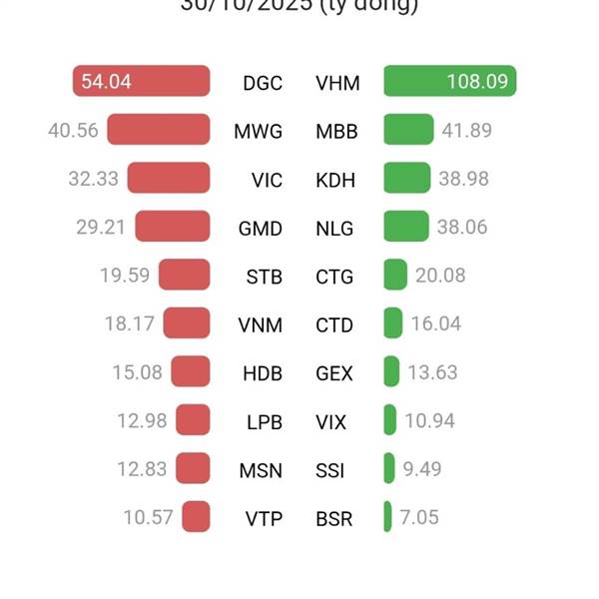Click the MSN ticker label
This screenshot has height=599, width=599.
(x=261, y=470)
